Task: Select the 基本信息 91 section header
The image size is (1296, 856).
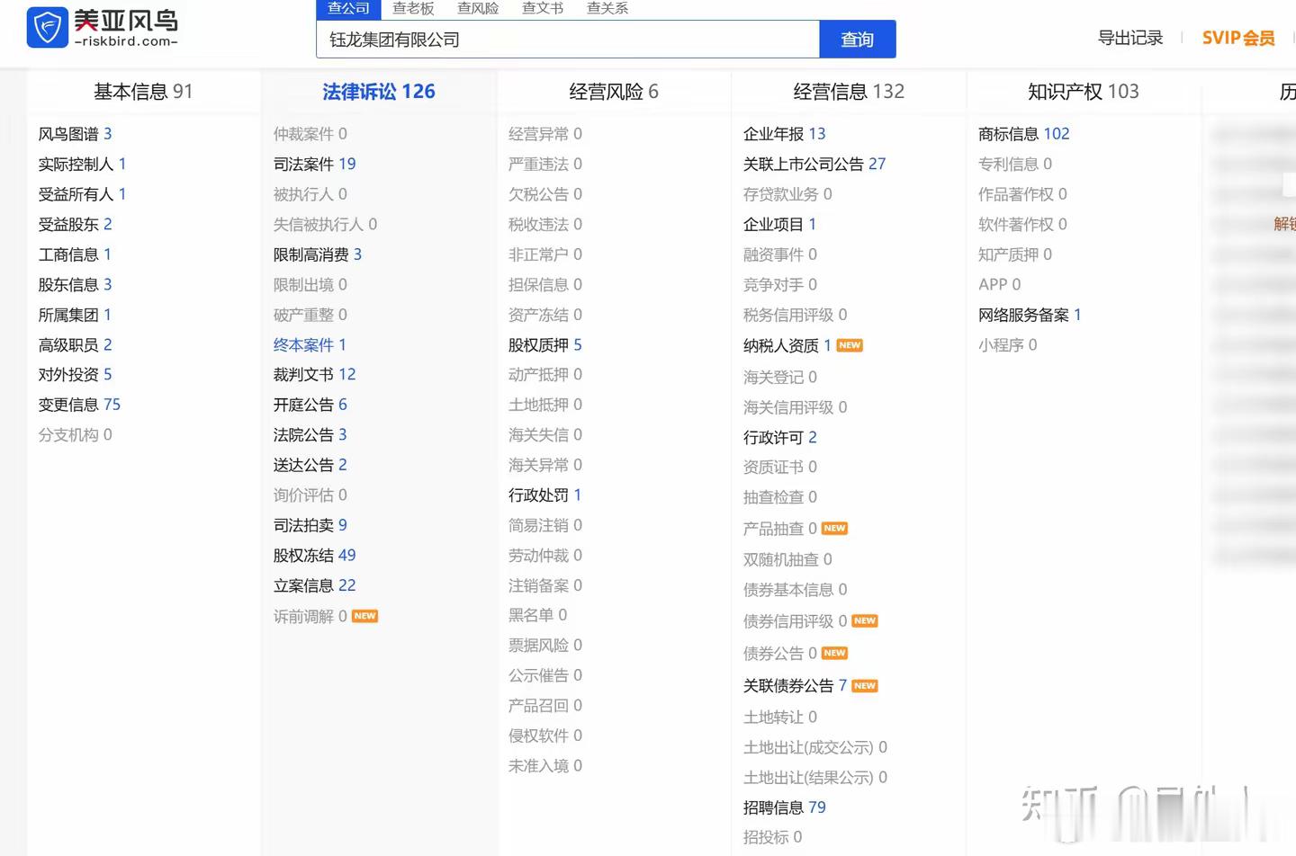Action: [x=143, y=92]
